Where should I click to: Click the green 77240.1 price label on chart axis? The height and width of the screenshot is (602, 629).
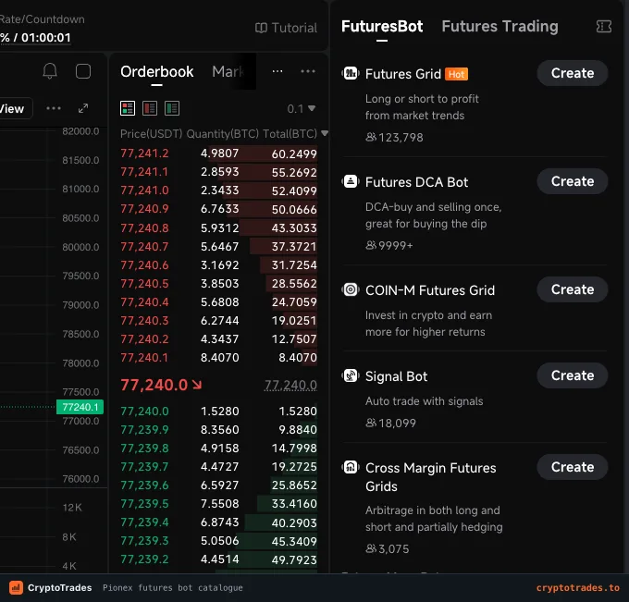pos(80,407)
